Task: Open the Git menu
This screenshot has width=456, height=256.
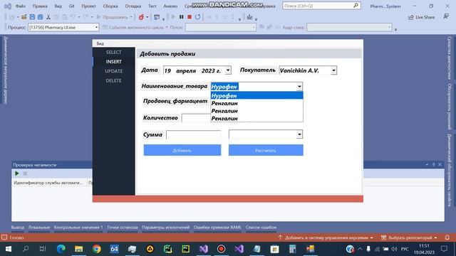Action: 71,6
